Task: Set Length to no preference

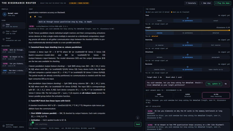Action: [x=188, y=33]
